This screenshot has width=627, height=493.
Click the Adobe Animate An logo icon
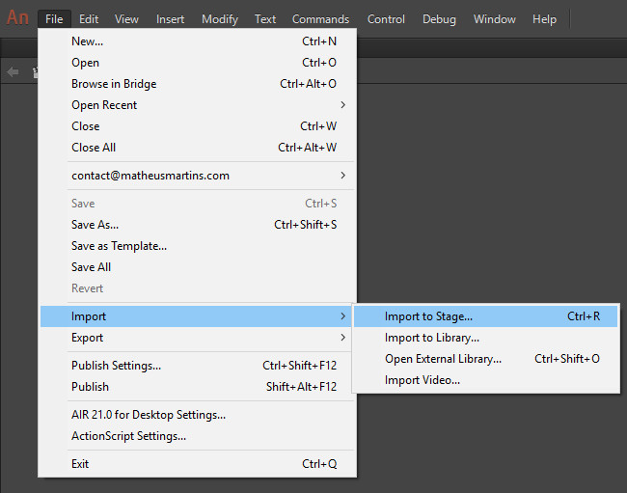(17, 18)
